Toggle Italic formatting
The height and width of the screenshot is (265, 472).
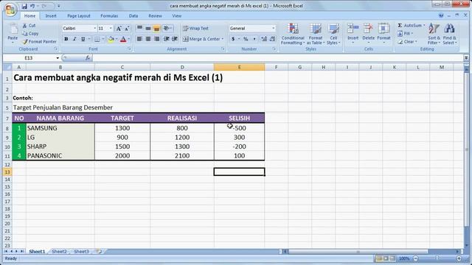(74, 39)
